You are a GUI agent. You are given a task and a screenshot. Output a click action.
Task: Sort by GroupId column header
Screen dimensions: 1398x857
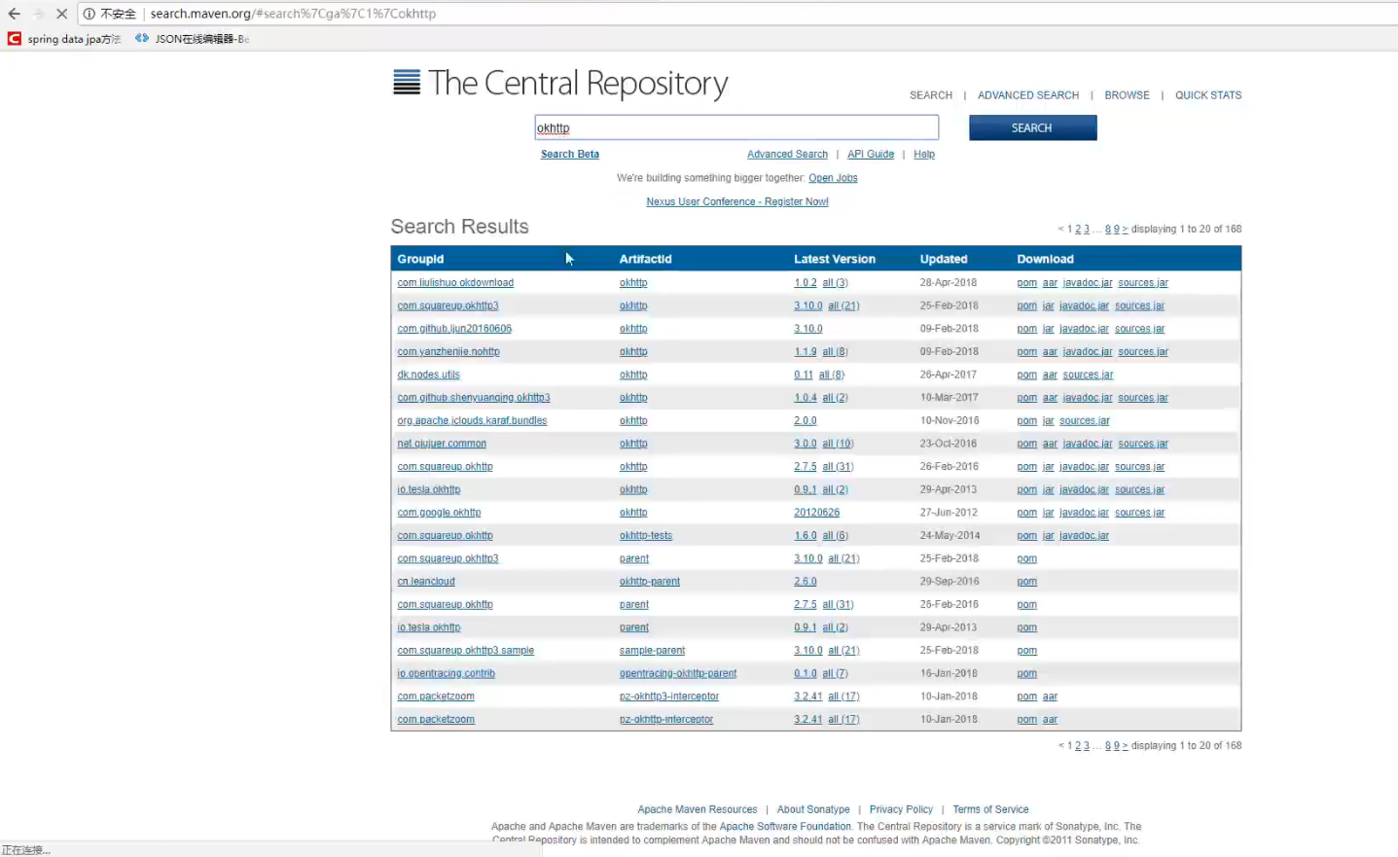click(x=420, y=259)
